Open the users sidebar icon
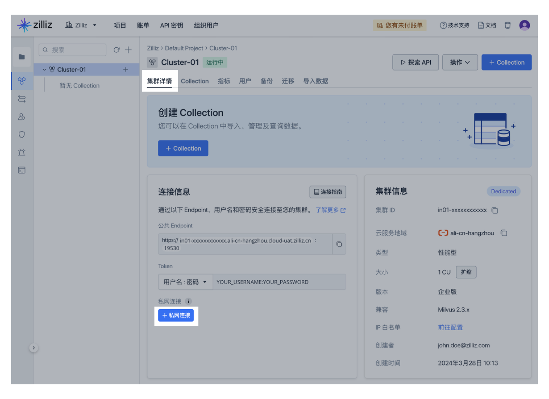 22,117
